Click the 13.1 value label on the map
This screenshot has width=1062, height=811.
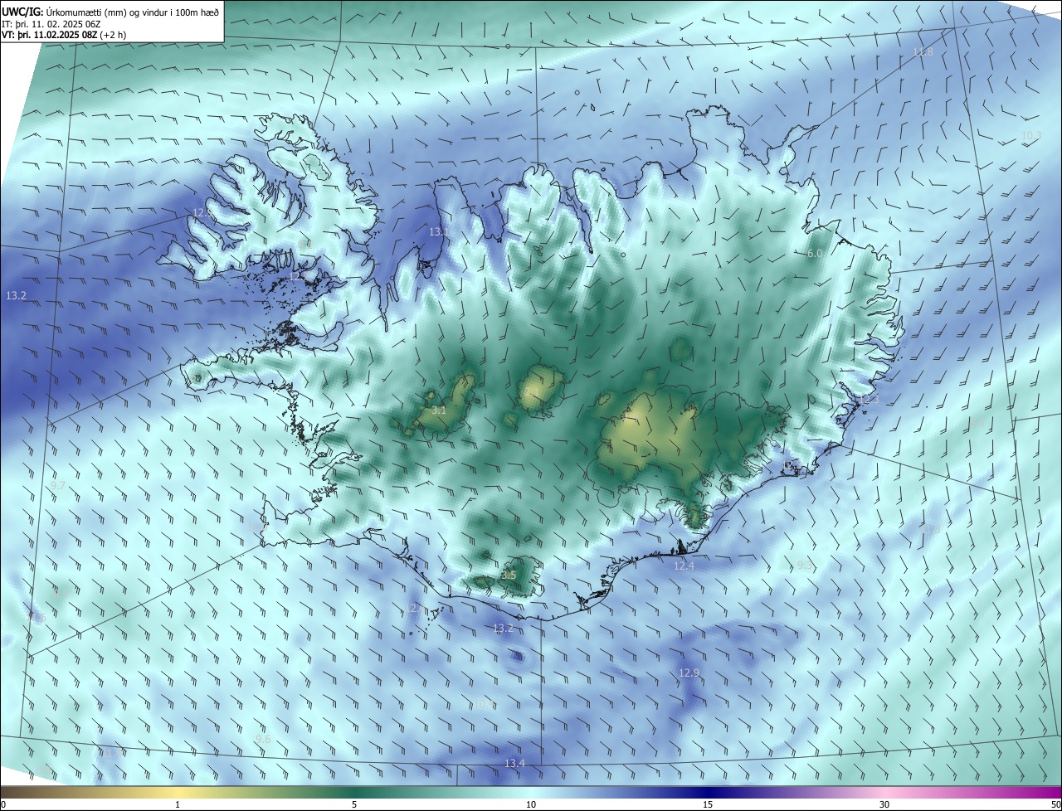pyautogui.click(x=439, y=232)
